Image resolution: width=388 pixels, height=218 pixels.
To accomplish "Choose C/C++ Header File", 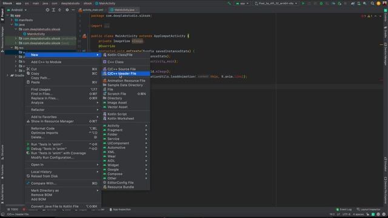I will (125, 74).
